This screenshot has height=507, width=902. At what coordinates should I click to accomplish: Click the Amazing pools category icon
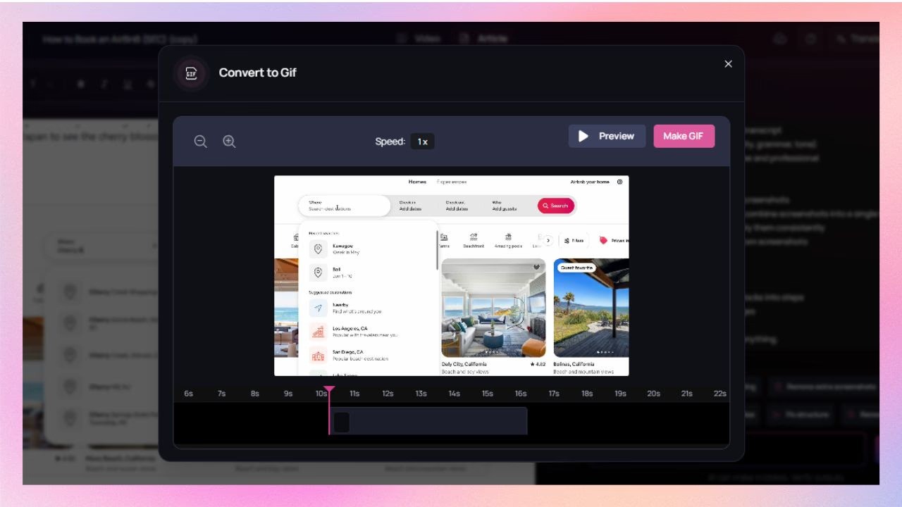[x=508, y=237]
